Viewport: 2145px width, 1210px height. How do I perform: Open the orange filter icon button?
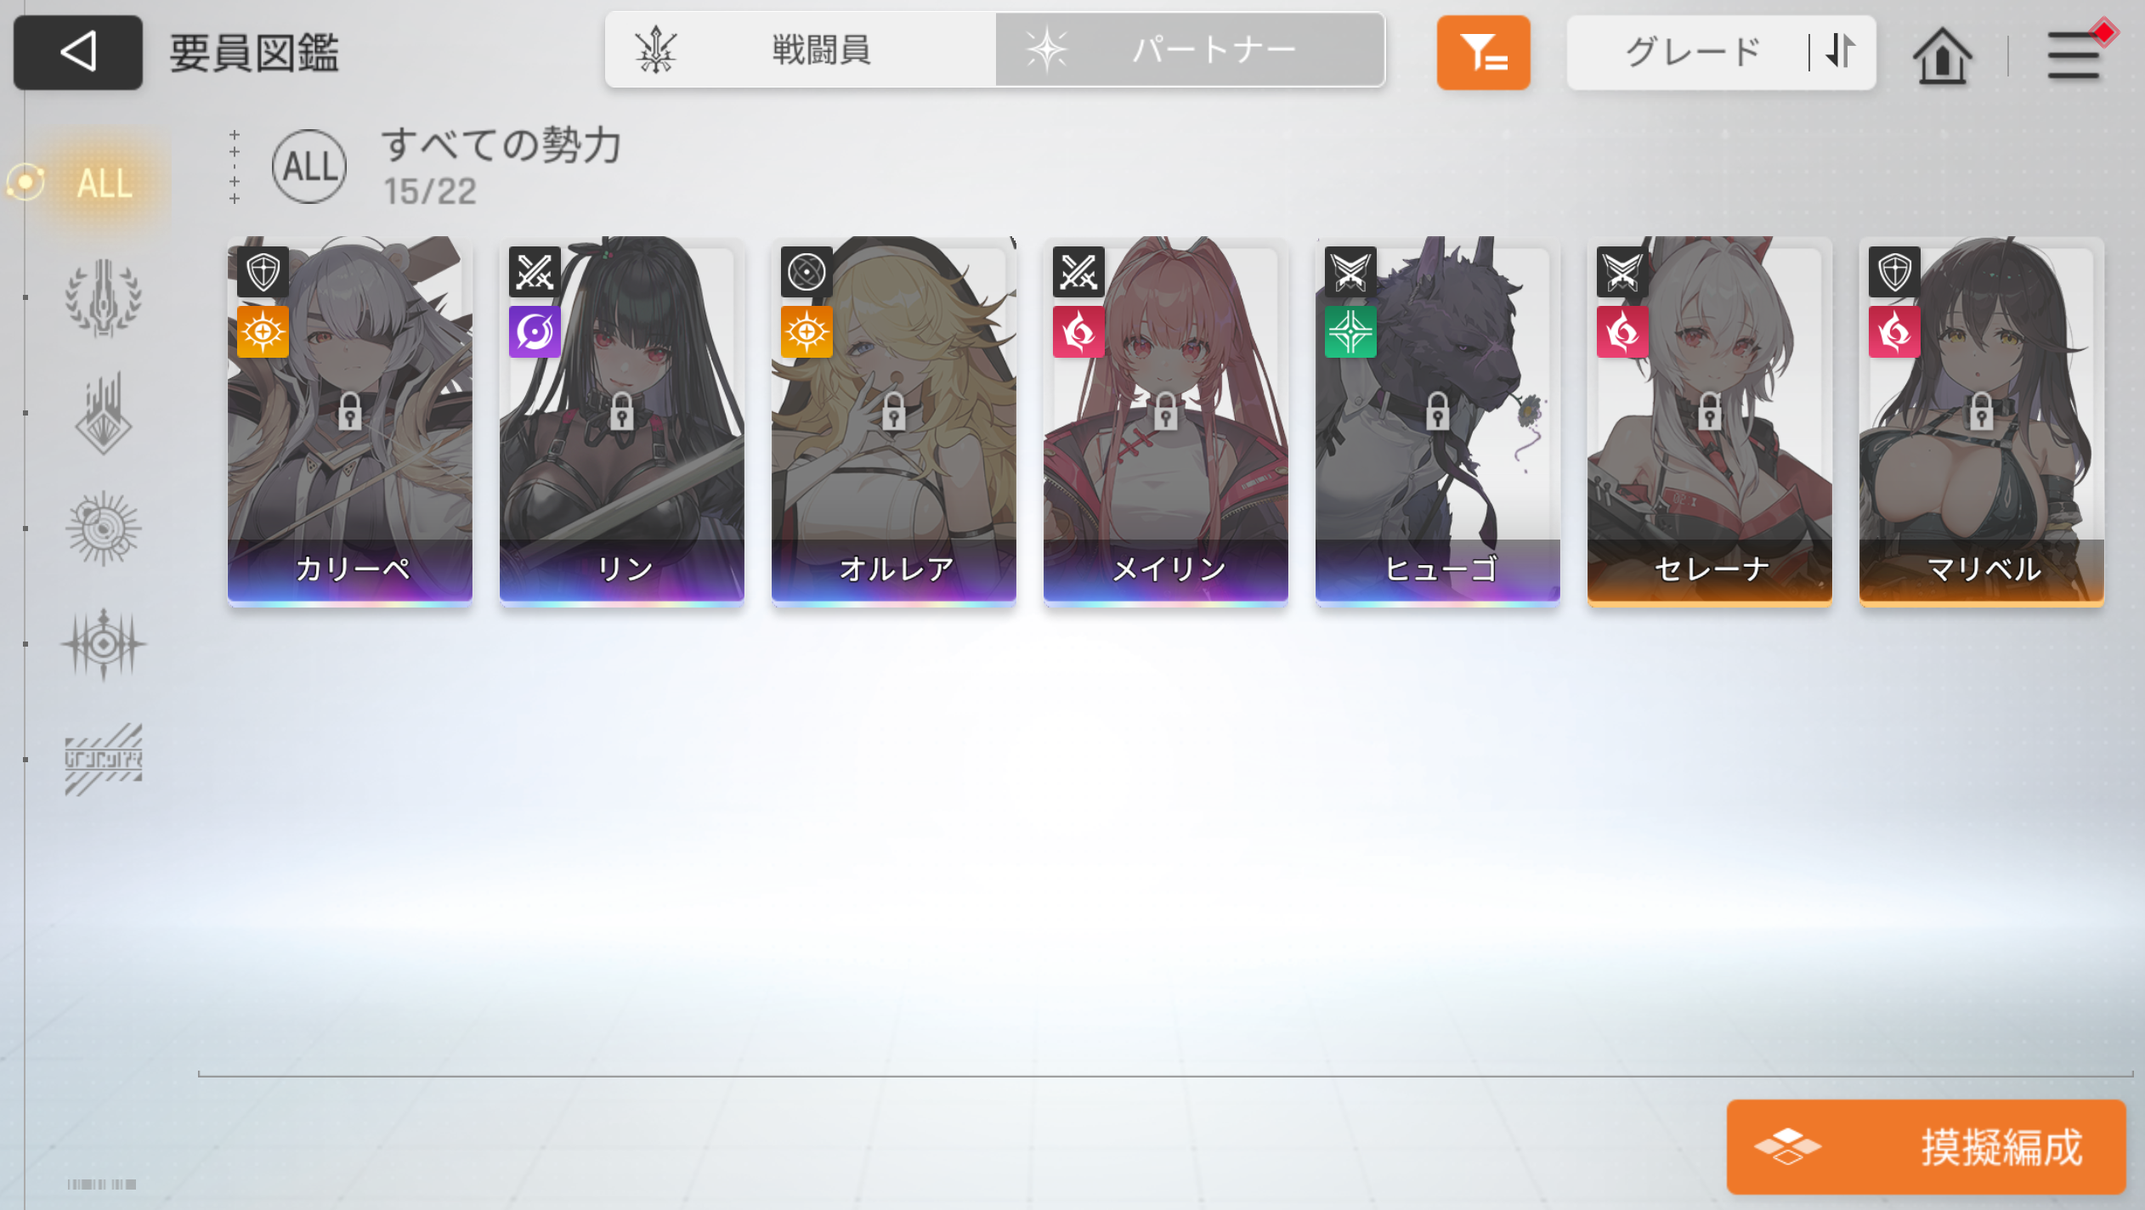1483,52
